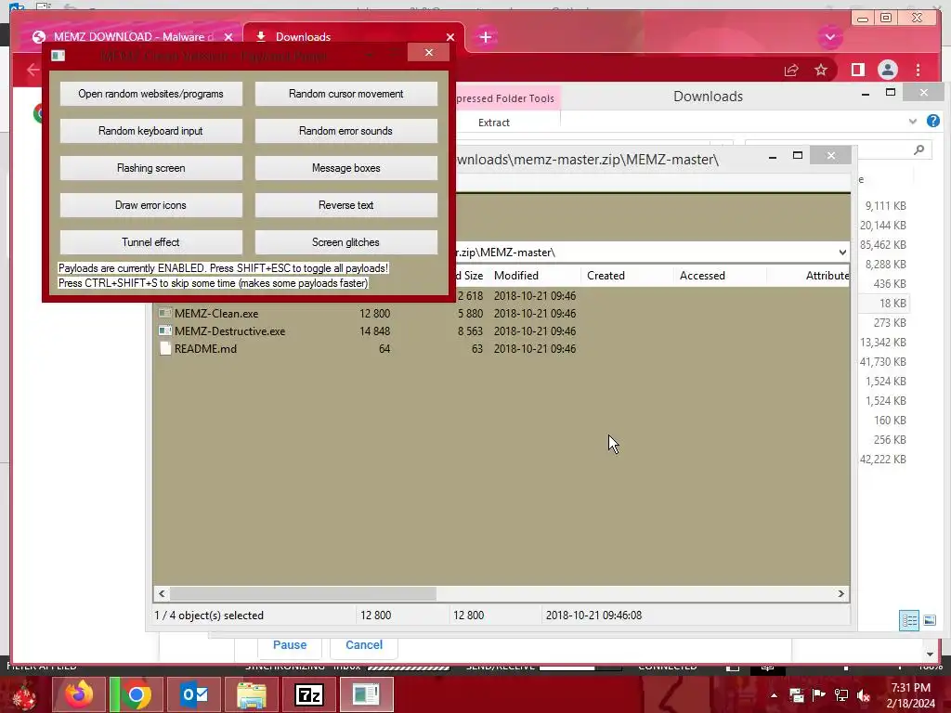Enable Open random websites/programs payload
Image resolution: width=951 pixels, height=713 pixels.
[151, 94]
